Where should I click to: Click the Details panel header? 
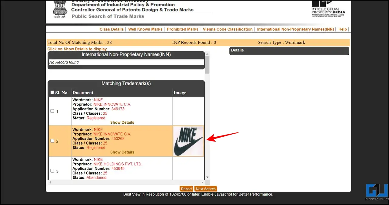pos(289,50)
